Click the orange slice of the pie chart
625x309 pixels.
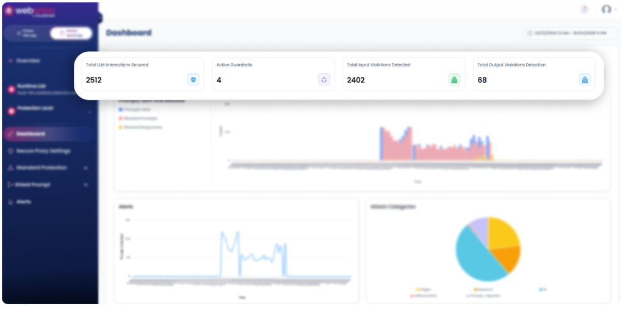point(507,259)
